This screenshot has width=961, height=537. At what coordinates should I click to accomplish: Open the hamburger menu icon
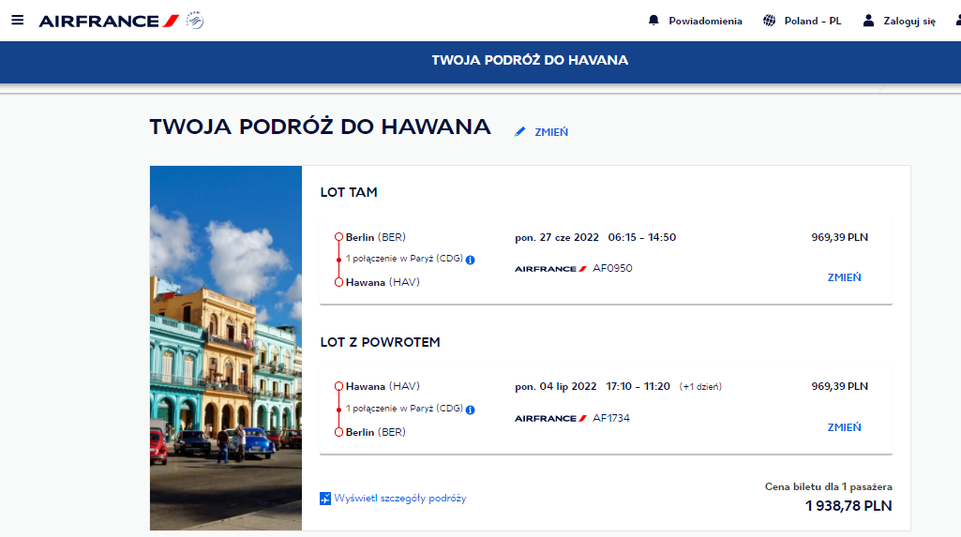[x=17, y=21]
